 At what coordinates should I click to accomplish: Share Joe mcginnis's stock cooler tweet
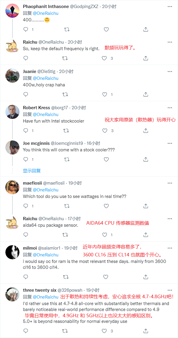tap(145, 159)
